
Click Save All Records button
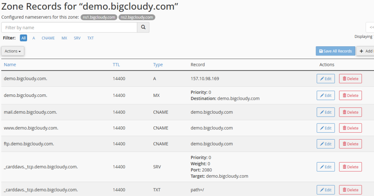pos(335,51)
